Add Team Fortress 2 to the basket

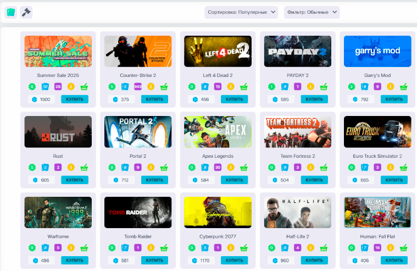click(324, 168)
